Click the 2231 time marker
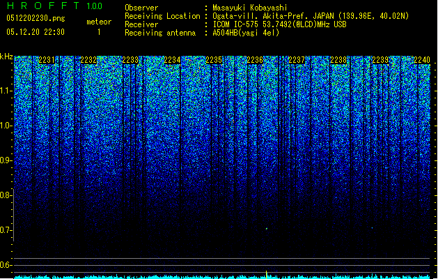Viewport: 438px width, 279px height. 47,60
